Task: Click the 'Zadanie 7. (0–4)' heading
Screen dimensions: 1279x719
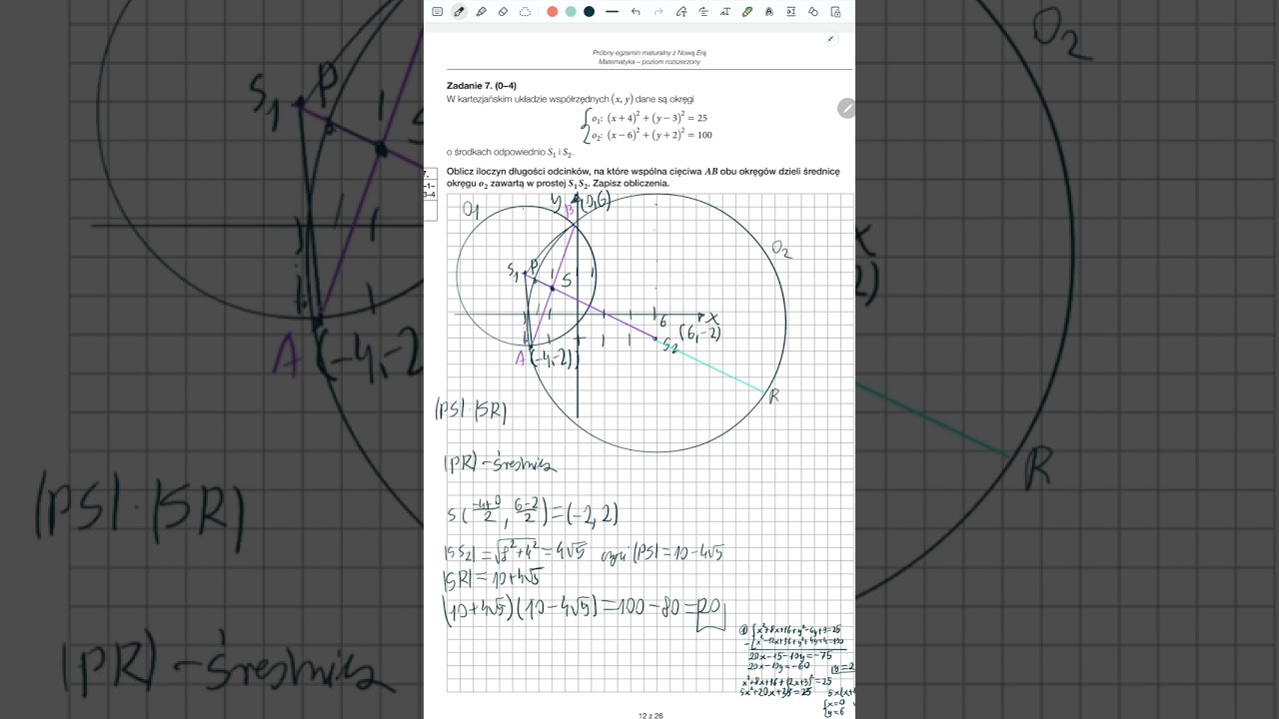Action: click(x=482, y=86)
